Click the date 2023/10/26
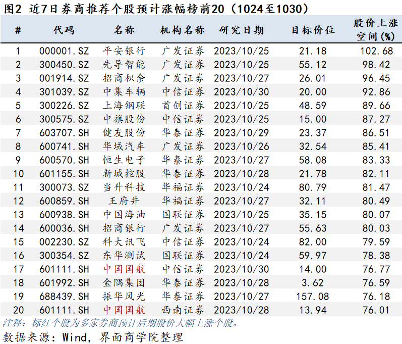Viewport: 402px width, 344px height. point(242,146)
